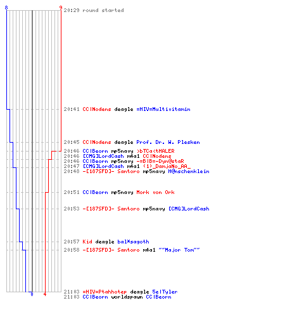Viewport: 285px width, 317px height.
Task: Click red team final count 4 label
Action: click(45, 294)
